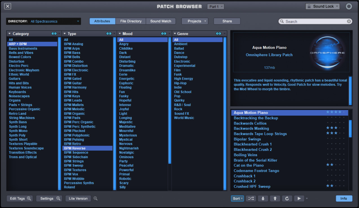359x208 pixels.
Task: Select All in the Genre column
Action: tap(198, 40)
